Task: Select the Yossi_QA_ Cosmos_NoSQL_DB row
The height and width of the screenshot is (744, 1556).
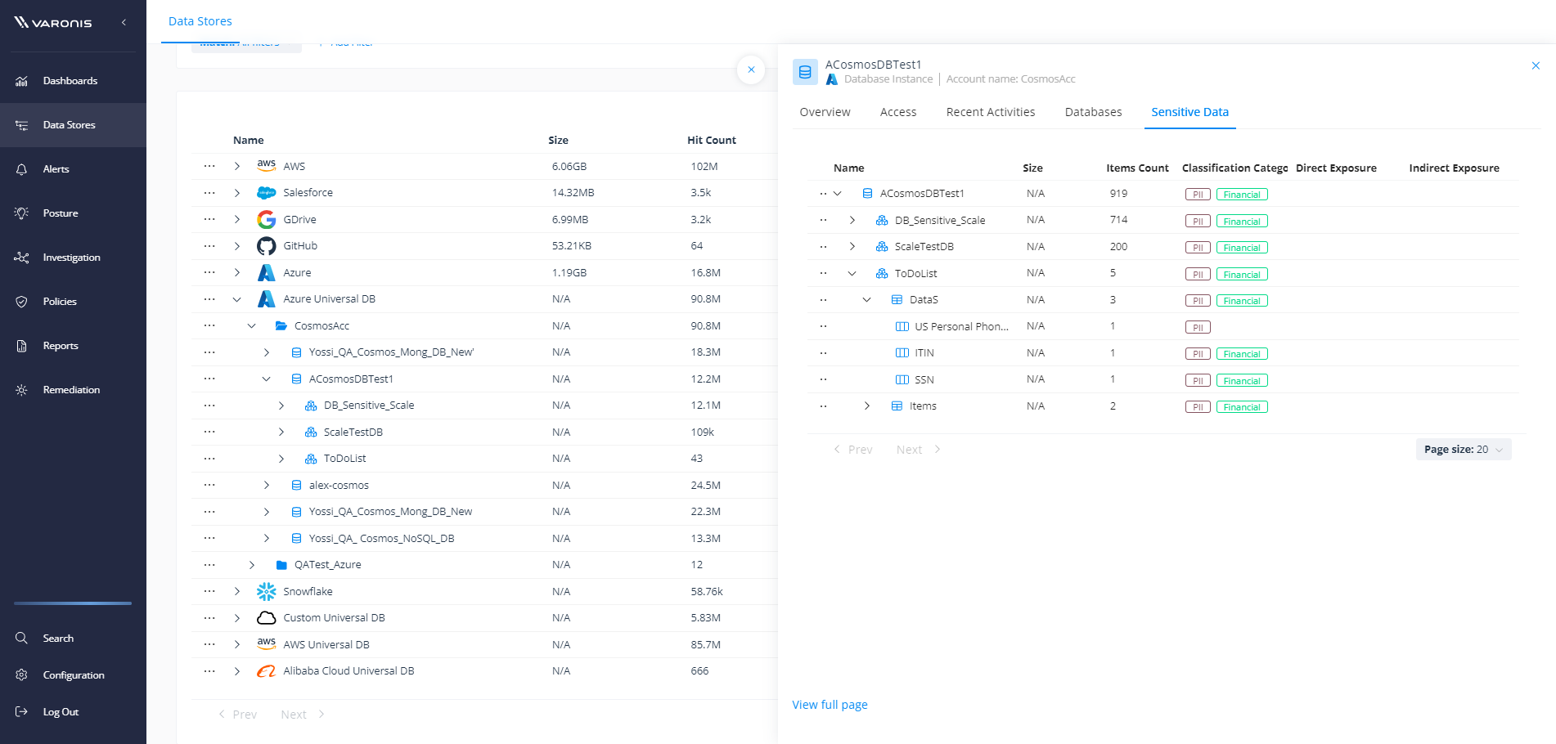Action: click(484, 538)
